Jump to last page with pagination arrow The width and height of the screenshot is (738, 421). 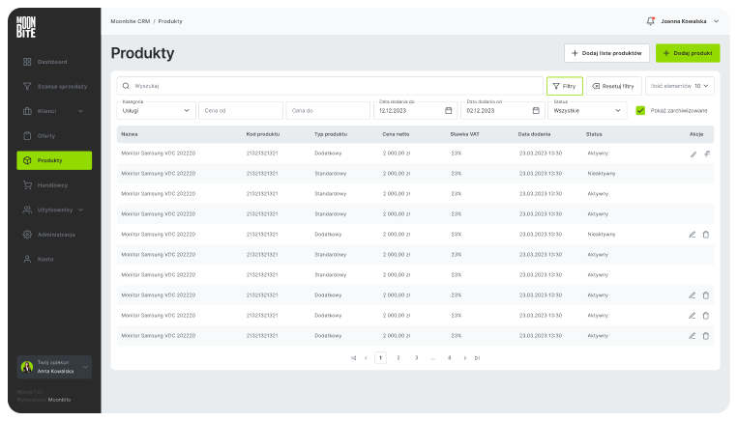[477, 357]
